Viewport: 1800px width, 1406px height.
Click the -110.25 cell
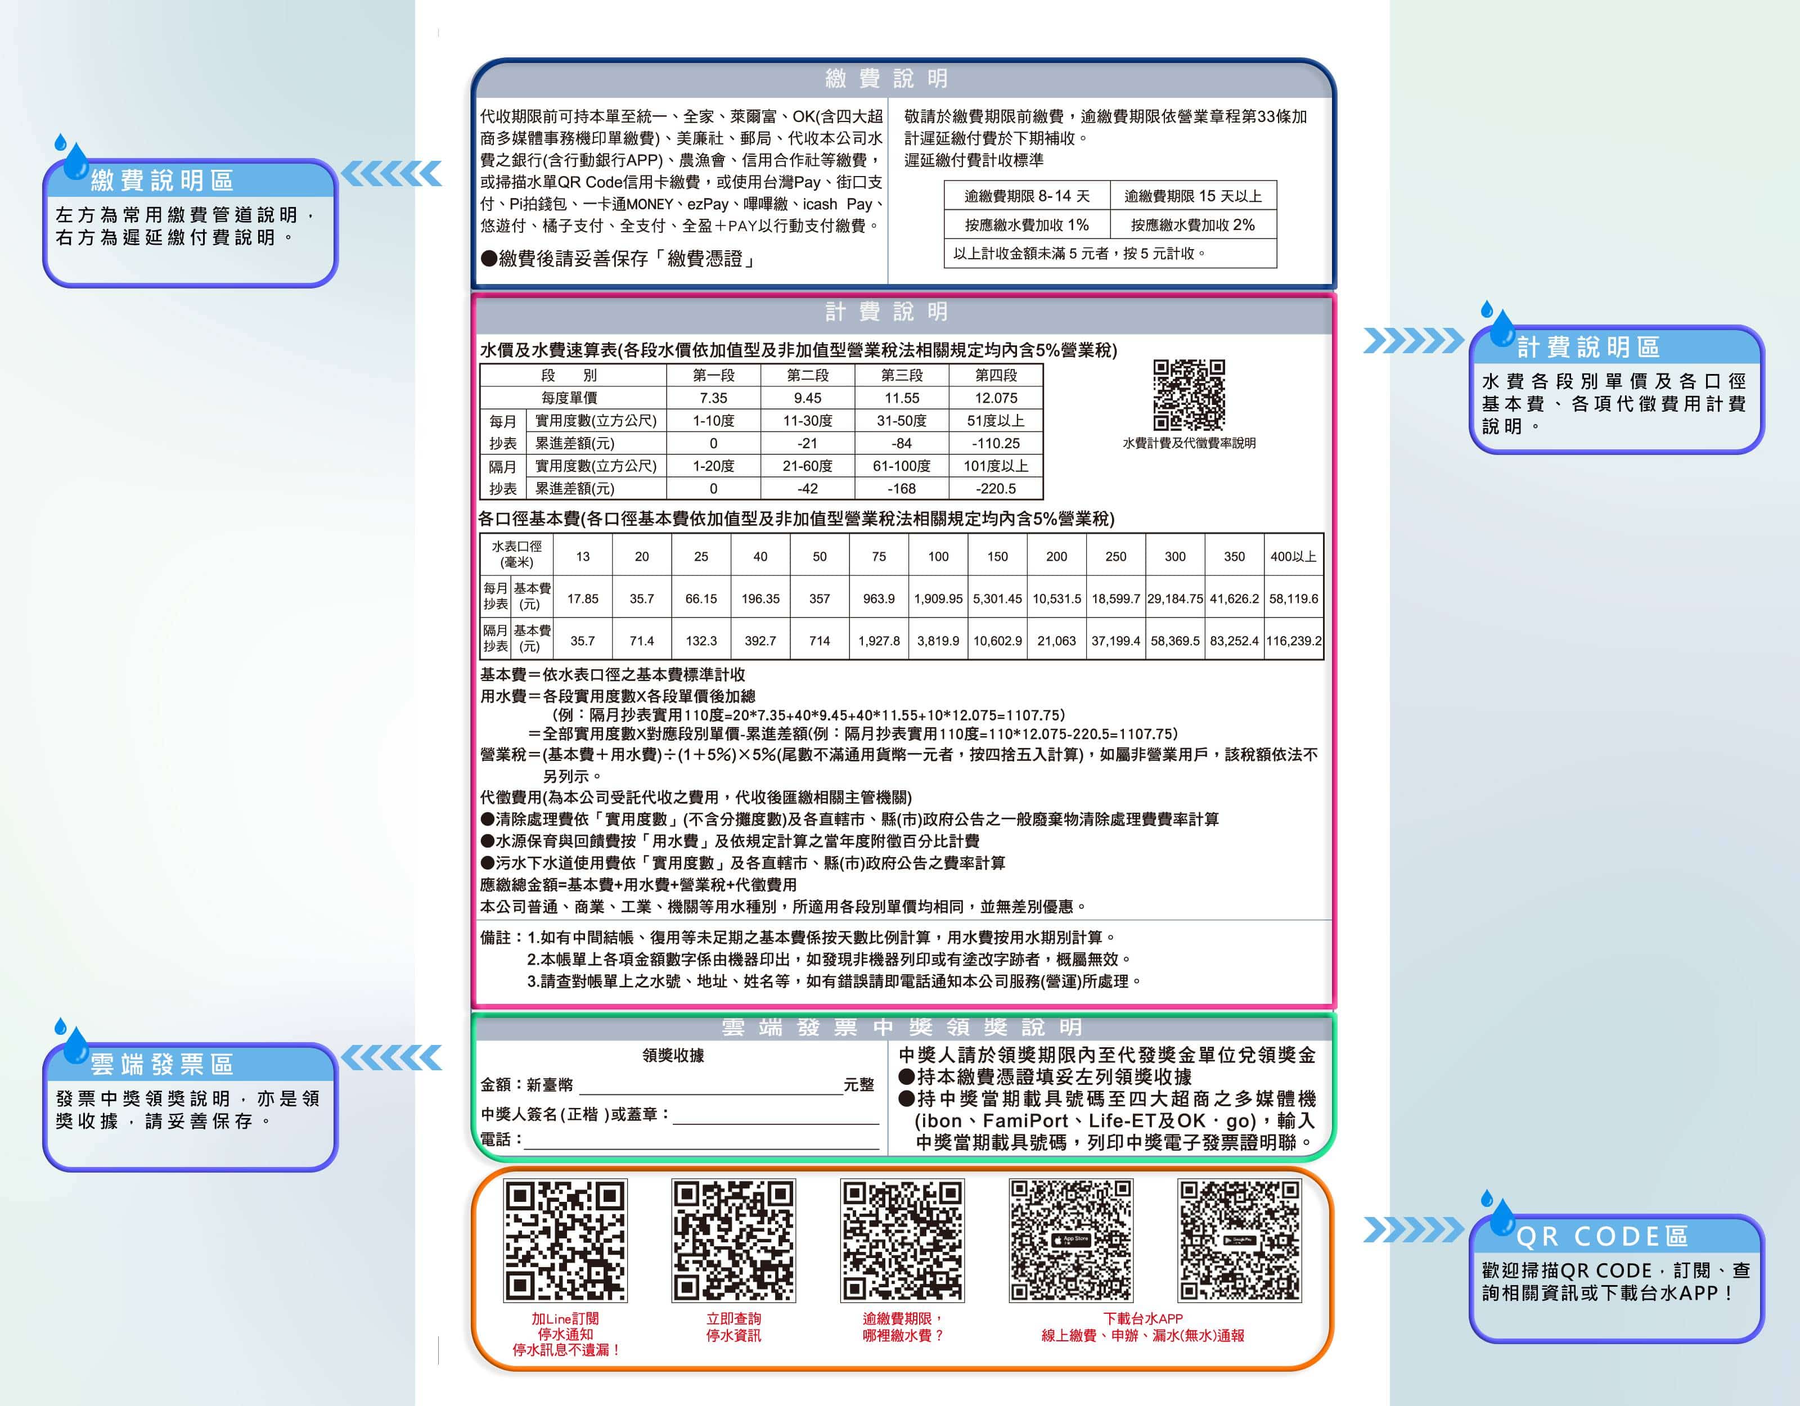pyautogui.click(x=996, y=443)
